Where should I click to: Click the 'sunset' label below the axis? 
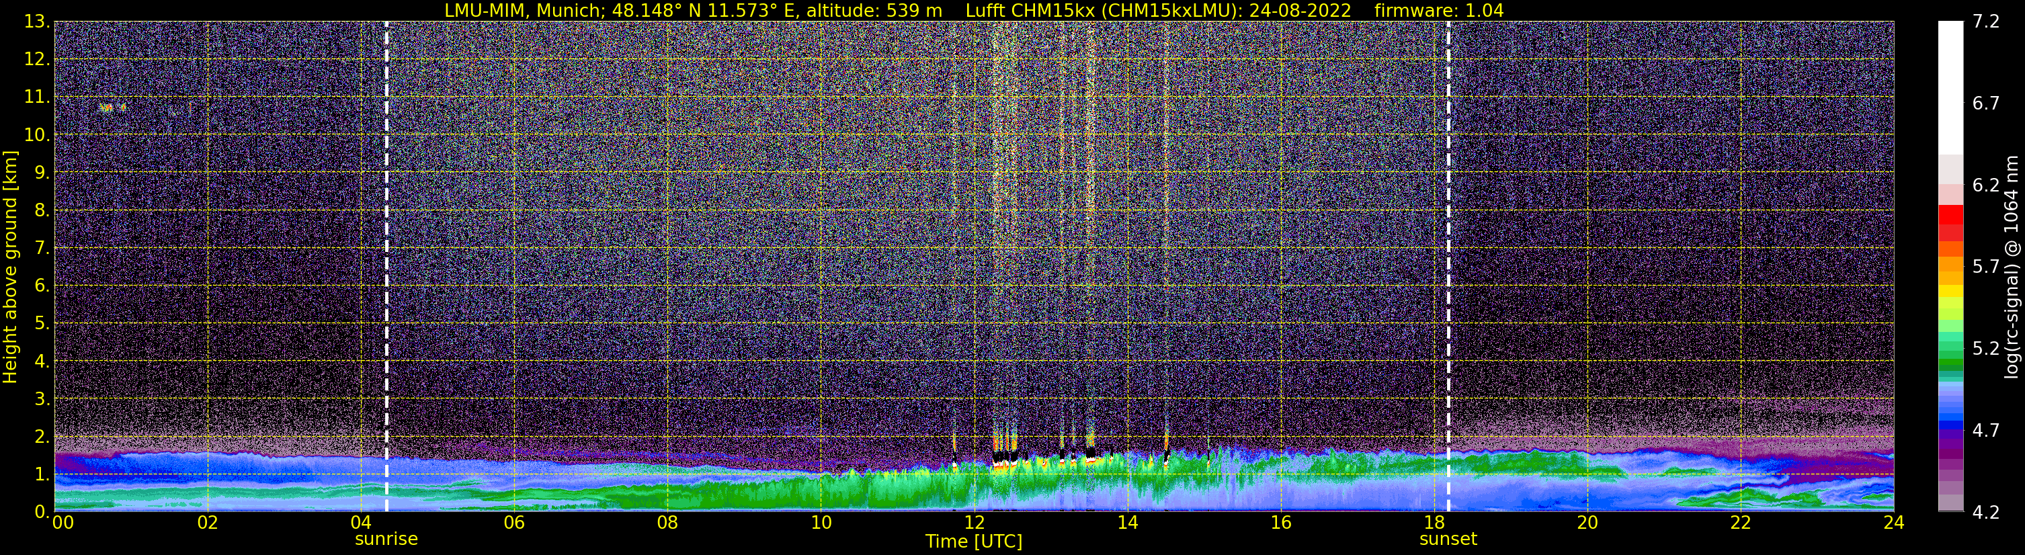pyautogui.click(x=1448, y=540)
